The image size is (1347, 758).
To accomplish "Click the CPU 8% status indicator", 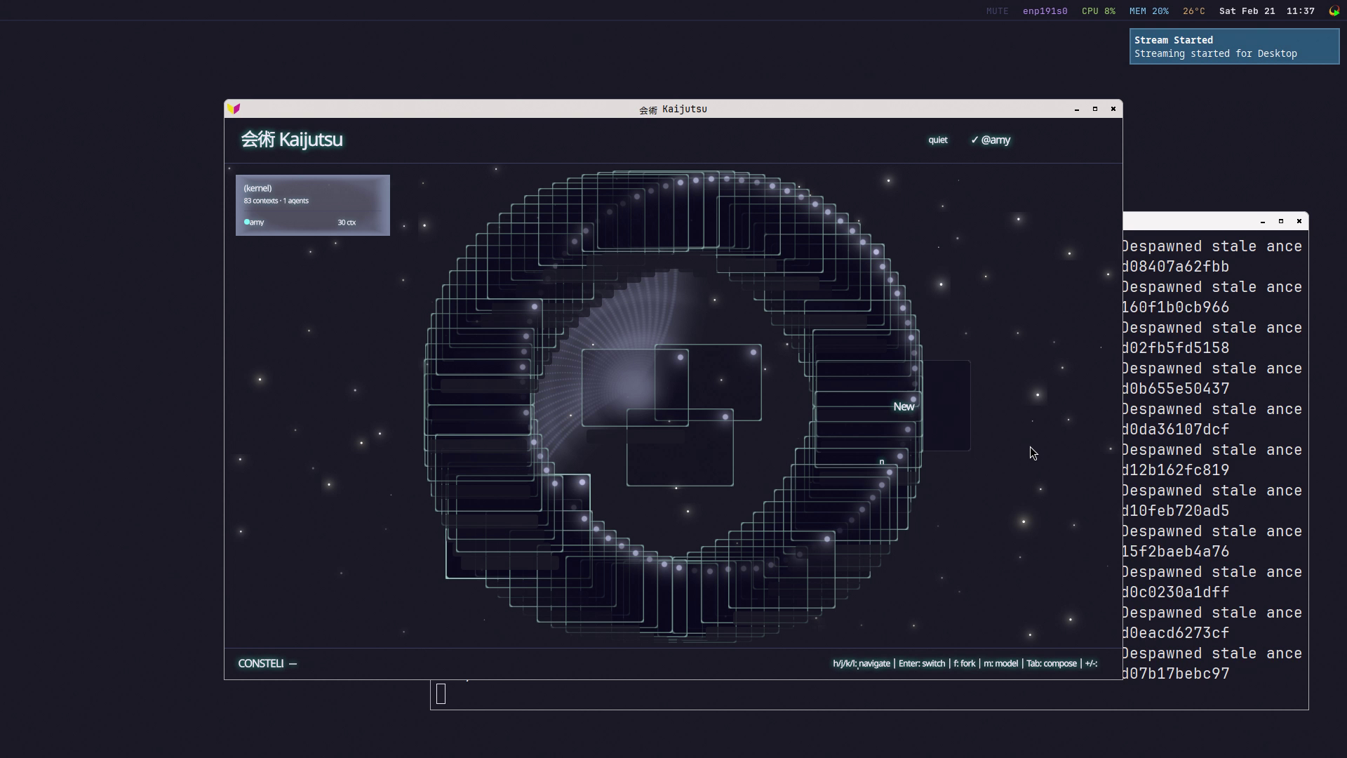I will click(1098, 11).
